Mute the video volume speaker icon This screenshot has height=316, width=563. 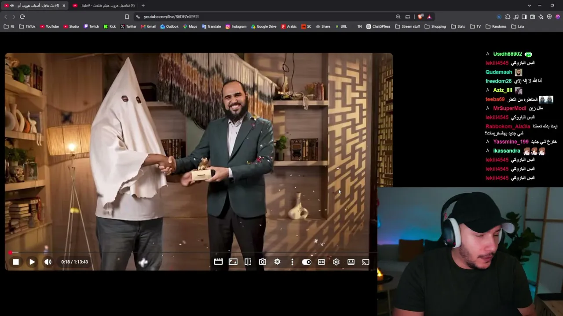click(x=48, y=262)
